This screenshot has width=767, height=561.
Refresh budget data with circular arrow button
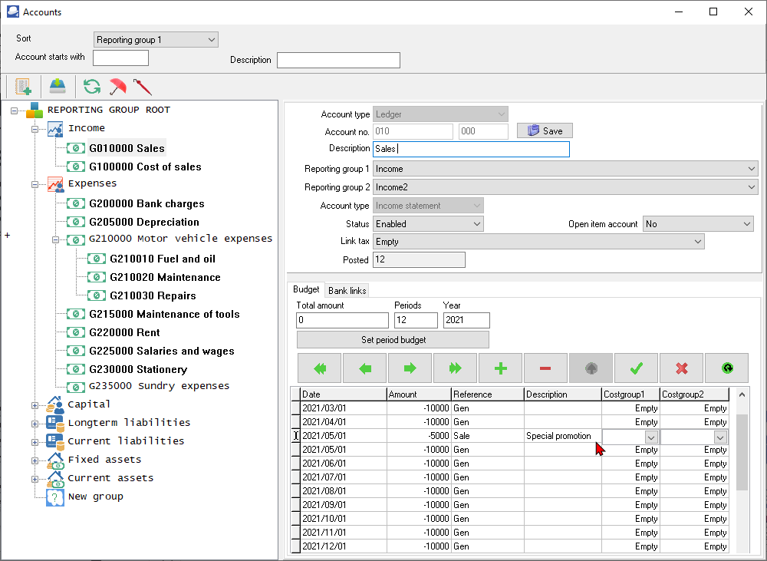coord(726,368)
